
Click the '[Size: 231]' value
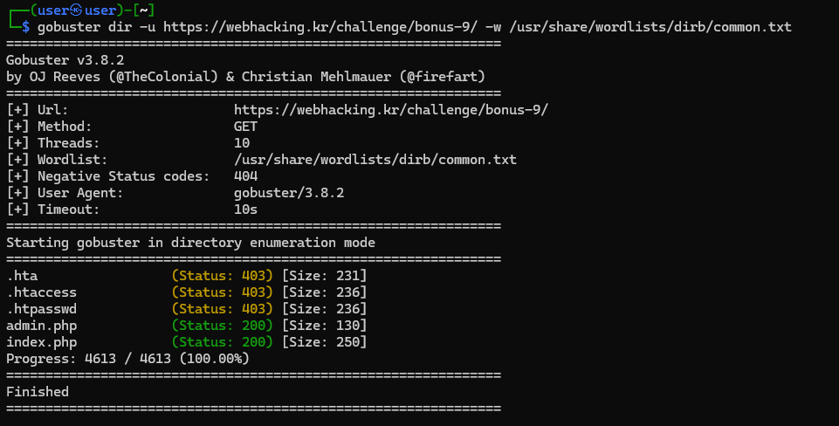click(324, 276)
